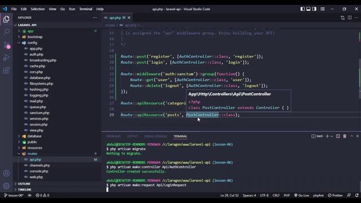361x203 pixels.
Task: Open the Edit menu
Action: [24, 9]
